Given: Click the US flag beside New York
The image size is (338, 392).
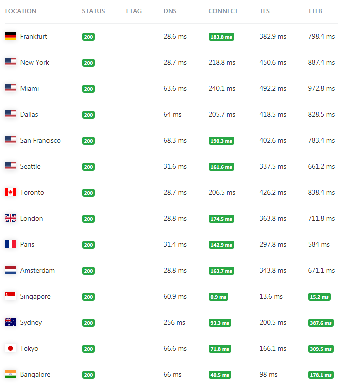Looking at the screenshot, I should 10,62.
